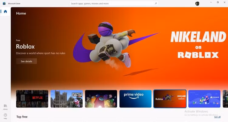
Task: Click the Nikeland on Roblox banner artwork
Action: (194, 45)
